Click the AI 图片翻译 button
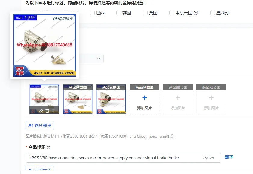This screenshot has height=174, width=253. 40,125
